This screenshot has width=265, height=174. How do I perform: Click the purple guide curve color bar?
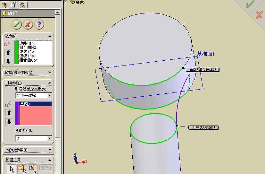17,113
